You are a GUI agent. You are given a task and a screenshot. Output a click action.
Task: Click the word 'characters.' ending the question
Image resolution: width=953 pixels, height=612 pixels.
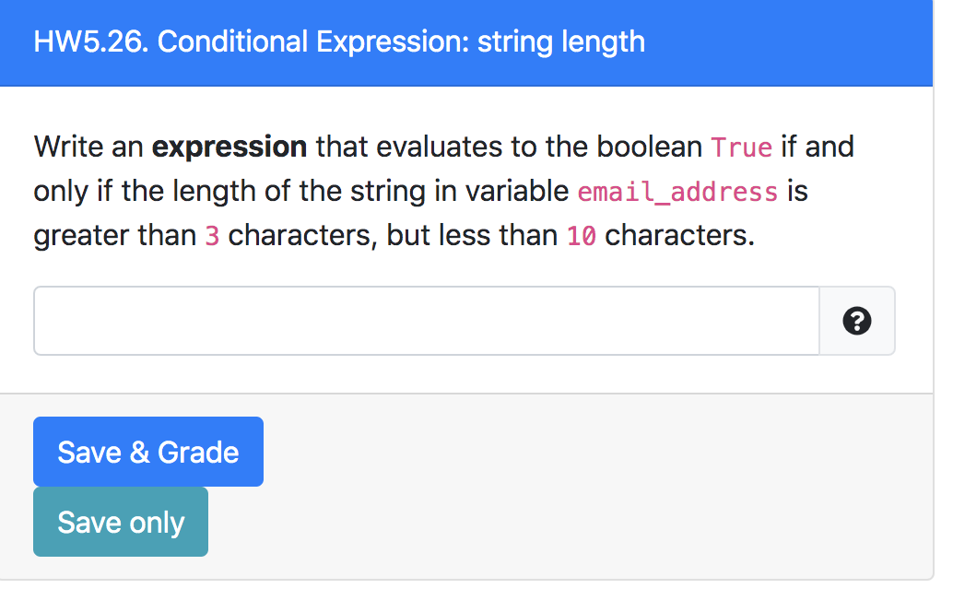[679, 235]
